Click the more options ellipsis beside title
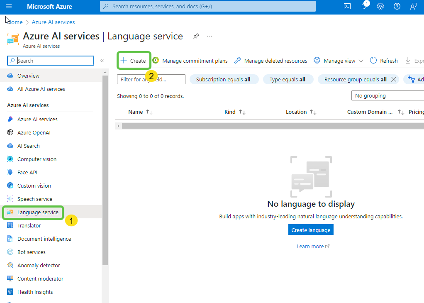This screenshot has height=303, width=424. pos(210,36)
